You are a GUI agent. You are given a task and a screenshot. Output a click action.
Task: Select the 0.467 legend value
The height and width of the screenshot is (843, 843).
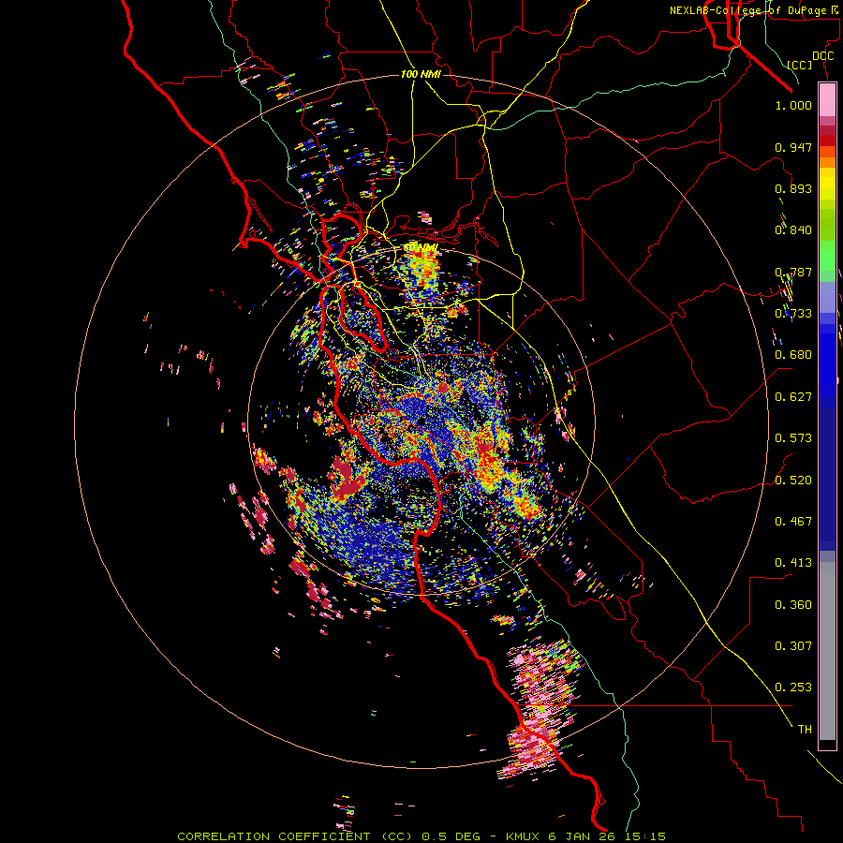click(793, 522)
